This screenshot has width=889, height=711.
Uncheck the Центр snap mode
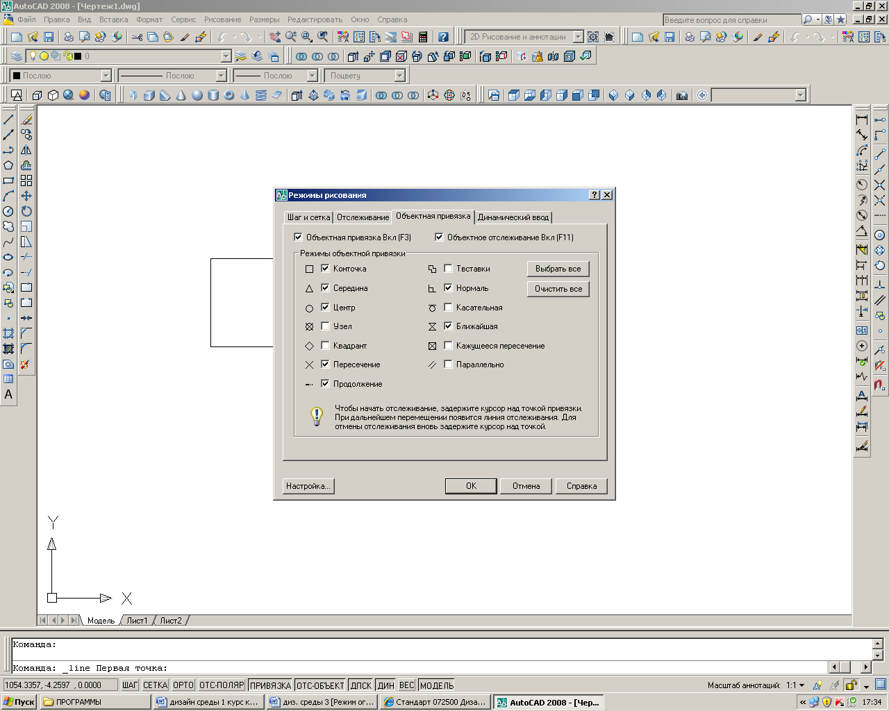[325, 307]
